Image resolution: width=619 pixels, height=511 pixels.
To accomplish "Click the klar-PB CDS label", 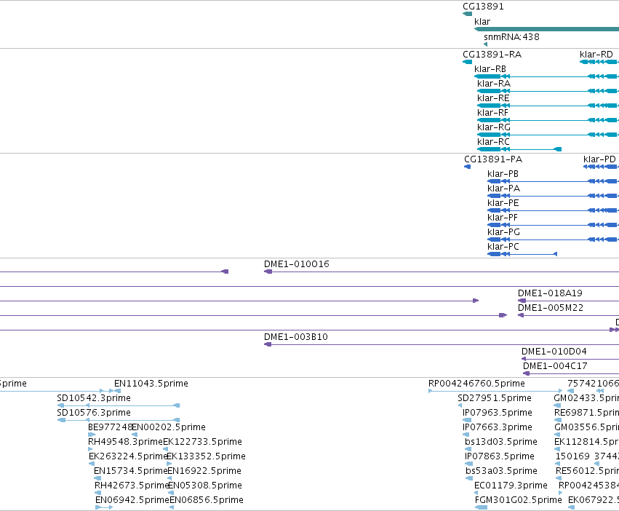I will 503,174.
